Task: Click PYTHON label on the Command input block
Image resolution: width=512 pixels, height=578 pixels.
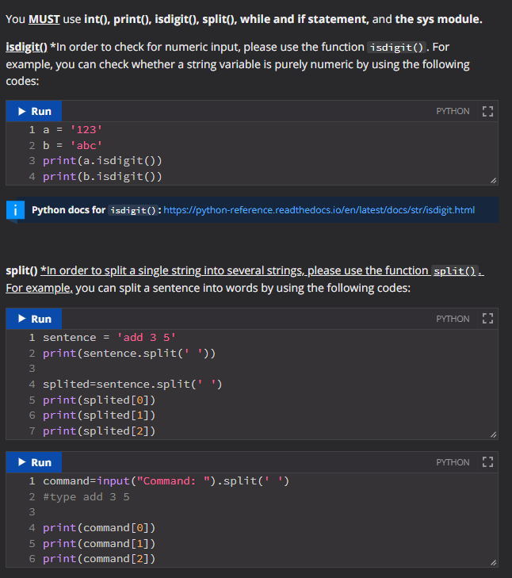Action: click(453, 462)
